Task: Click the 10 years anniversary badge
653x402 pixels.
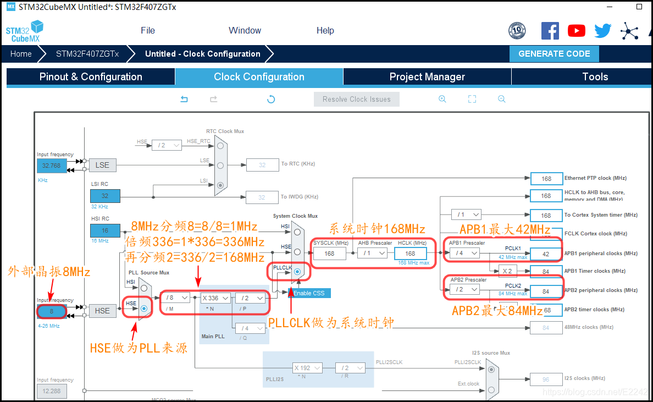Action: coord(517,31)
